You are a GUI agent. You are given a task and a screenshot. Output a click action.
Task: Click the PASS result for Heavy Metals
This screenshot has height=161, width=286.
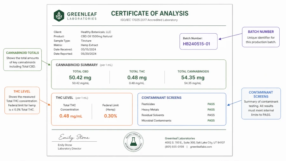point(211,110)
